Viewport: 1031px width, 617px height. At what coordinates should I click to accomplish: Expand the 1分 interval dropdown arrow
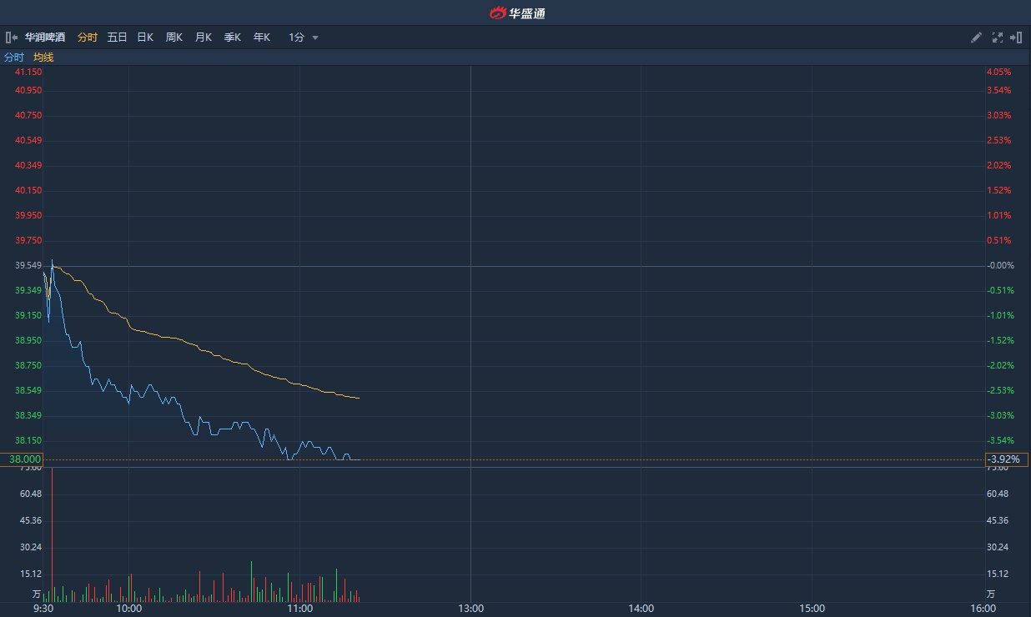tap(315, 38)
